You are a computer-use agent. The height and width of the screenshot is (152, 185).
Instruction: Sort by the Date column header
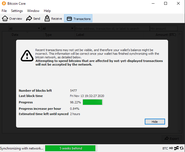(x=27, y=35)
